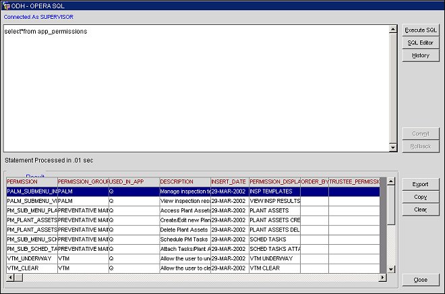Open the SQL Editor

tap(420, 43)
